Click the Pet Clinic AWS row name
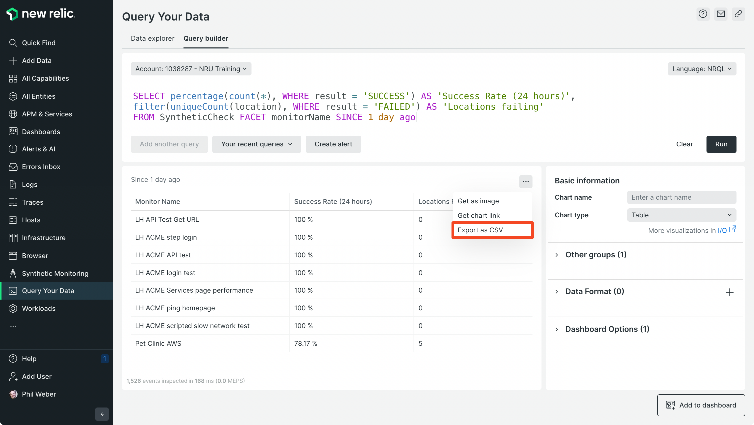 pos(158,344)
